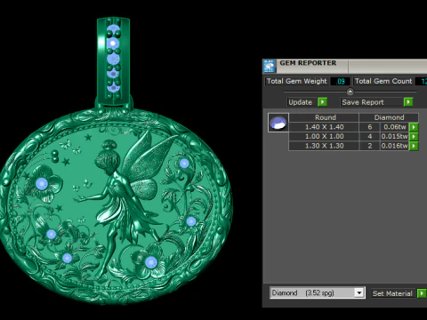
Task: Click the quantity cell showing 2
Action: coord(370,146)
